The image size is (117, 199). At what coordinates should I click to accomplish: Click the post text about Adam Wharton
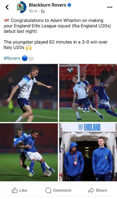tap(57, 26)
